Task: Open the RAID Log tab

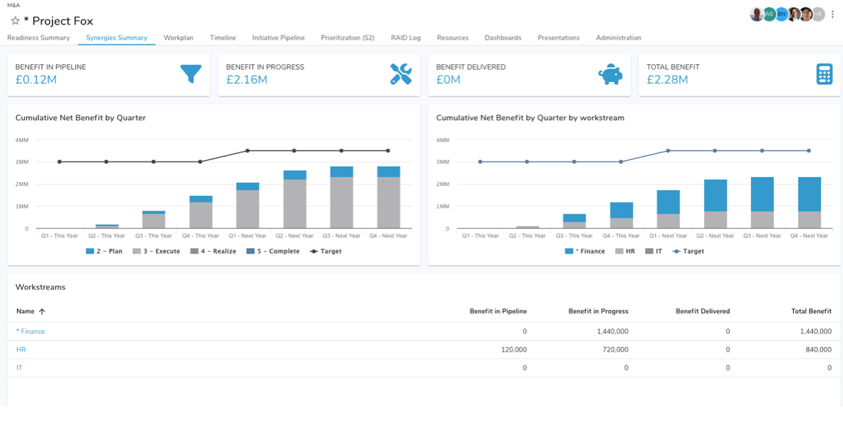Action: [x=406, y=38]
